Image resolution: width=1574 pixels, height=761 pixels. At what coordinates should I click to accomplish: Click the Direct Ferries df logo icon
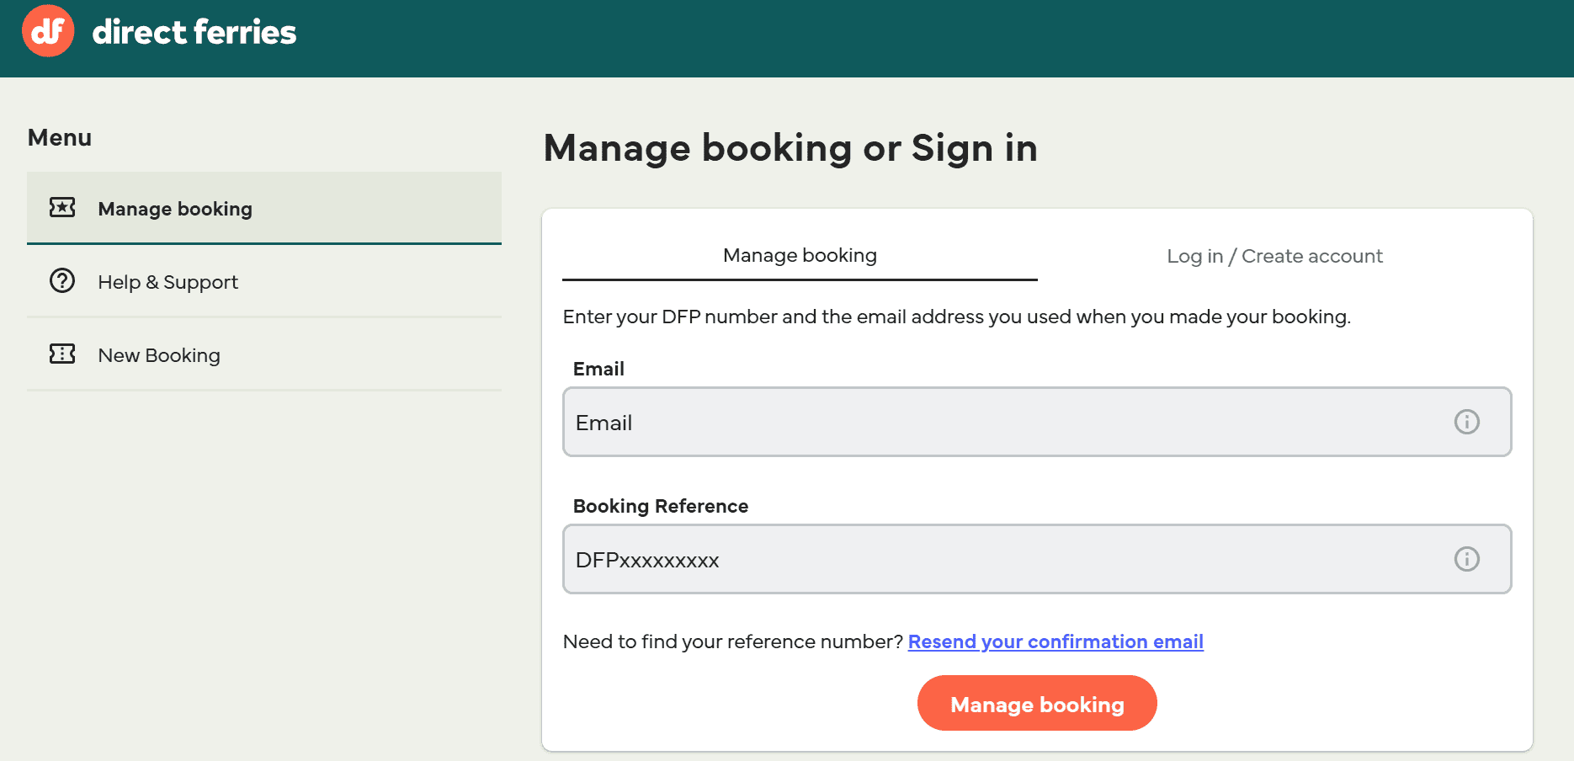pos(48,31)
